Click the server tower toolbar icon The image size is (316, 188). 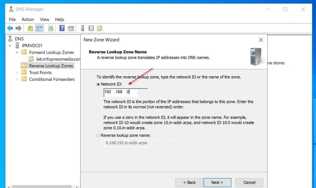point(82,28)
